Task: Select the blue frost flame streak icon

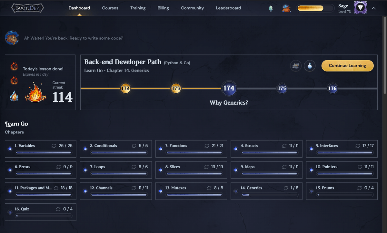Action: pos(14,95)
